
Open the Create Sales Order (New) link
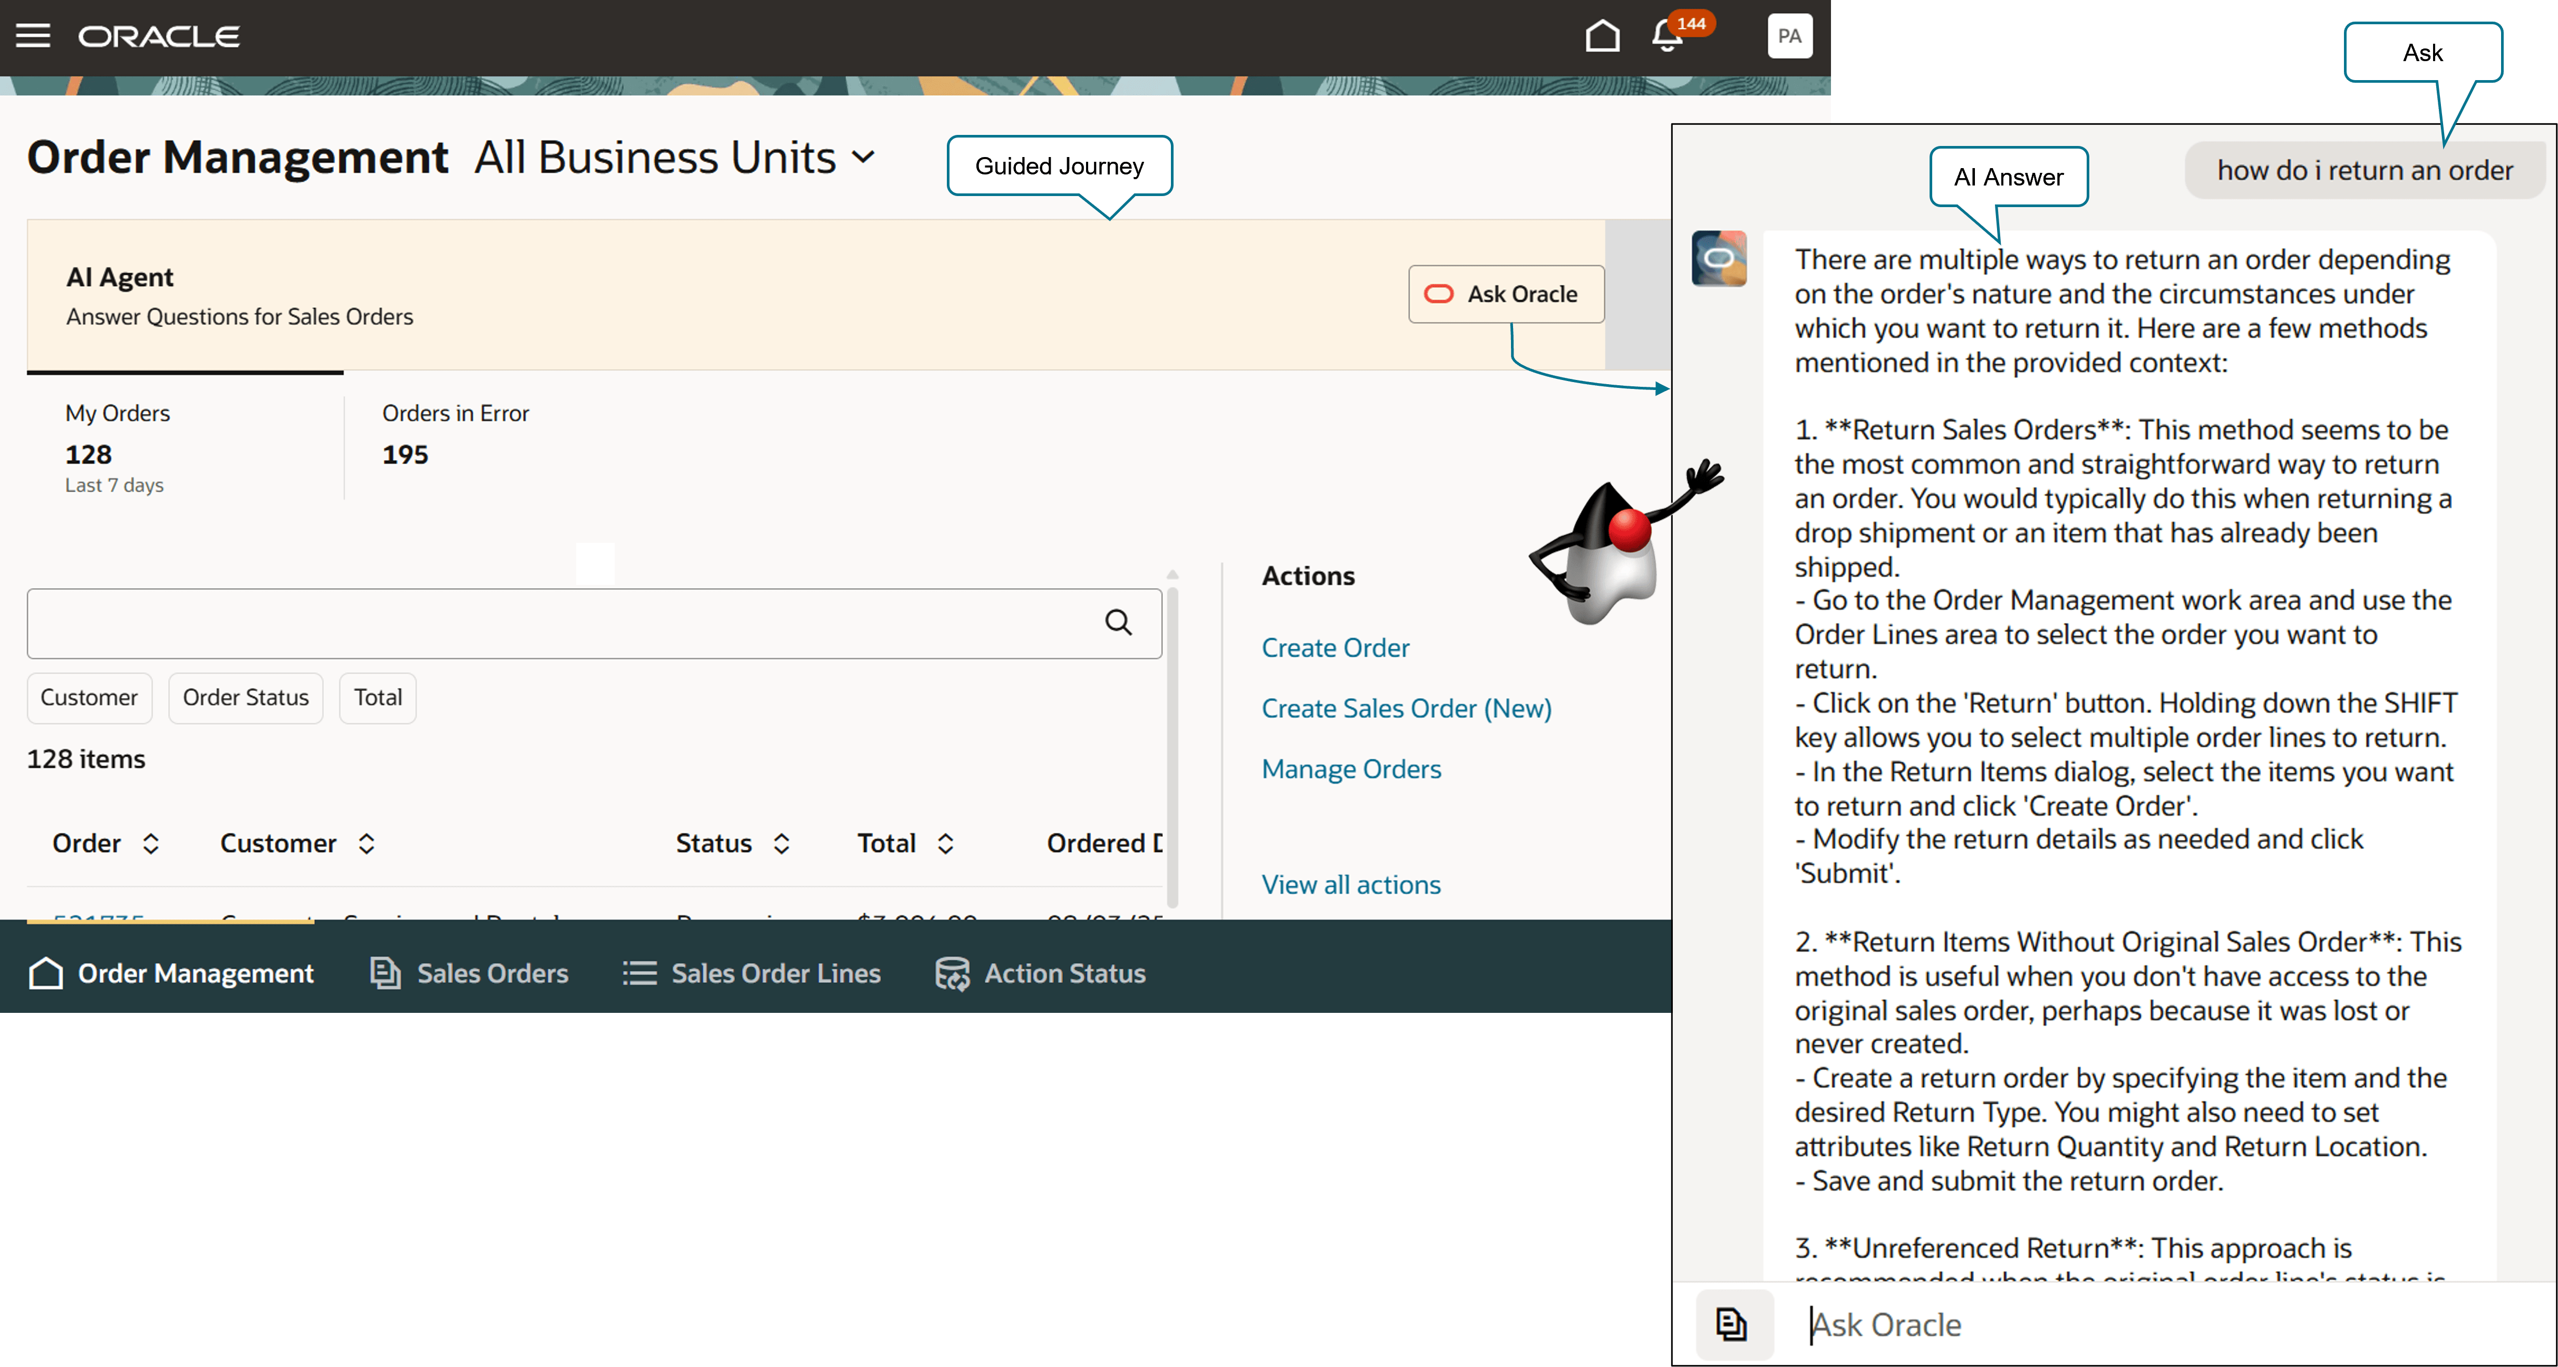click(x=1405, y=708)
